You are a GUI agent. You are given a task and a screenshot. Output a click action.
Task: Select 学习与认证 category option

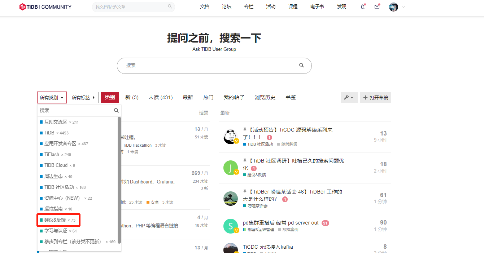78,231
